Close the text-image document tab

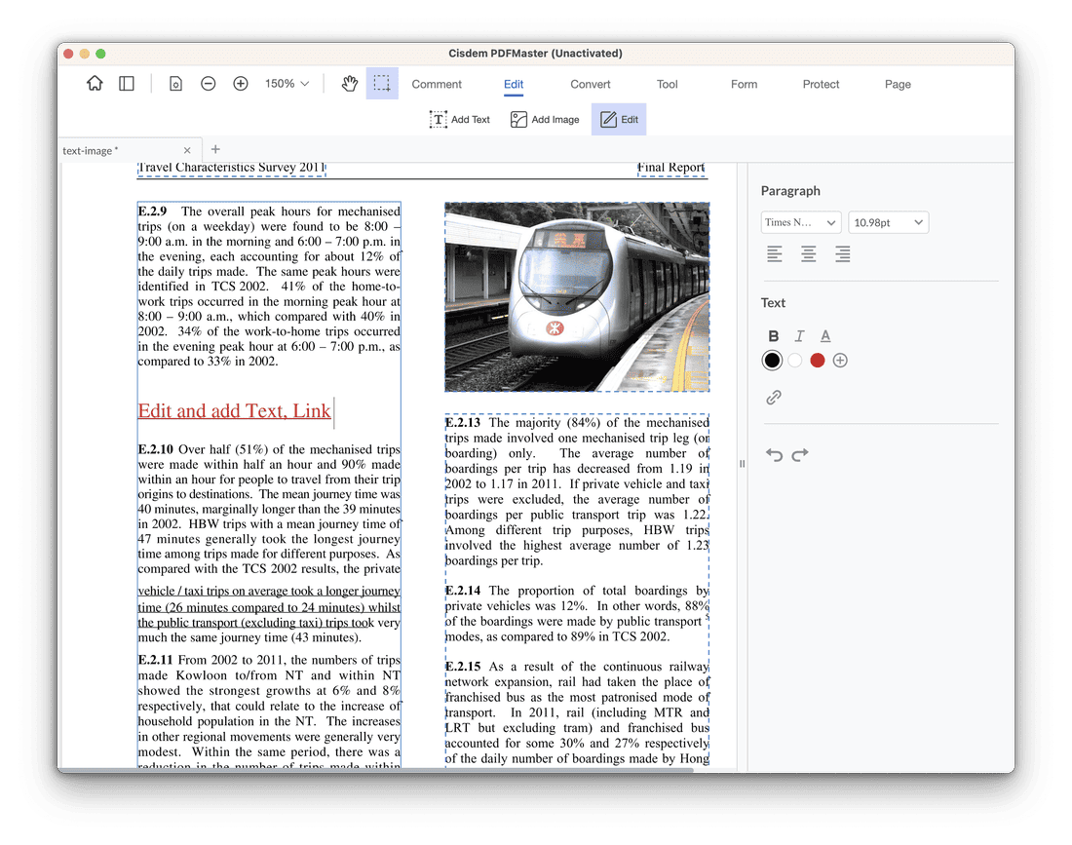tap(187, 150)
